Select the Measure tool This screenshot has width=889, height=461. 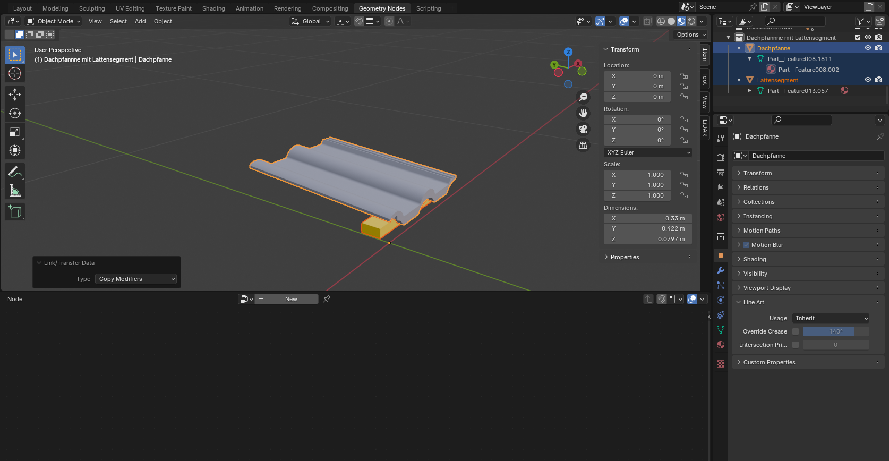15,190
